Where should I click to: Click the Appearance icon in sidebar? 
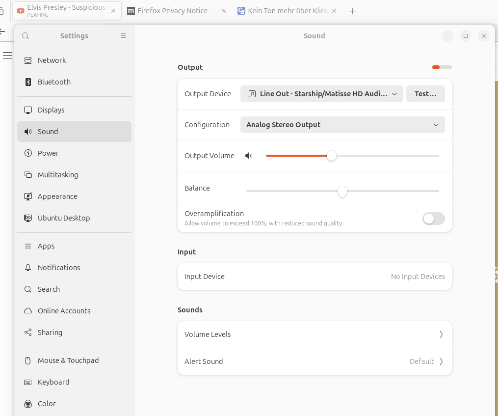point(28,196)
